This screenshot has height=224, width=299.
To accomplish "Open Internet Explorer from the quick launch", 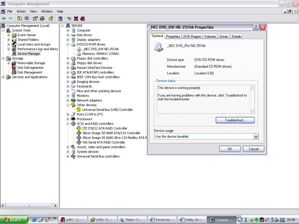I will pyautogui.click(x=34, y=220).
